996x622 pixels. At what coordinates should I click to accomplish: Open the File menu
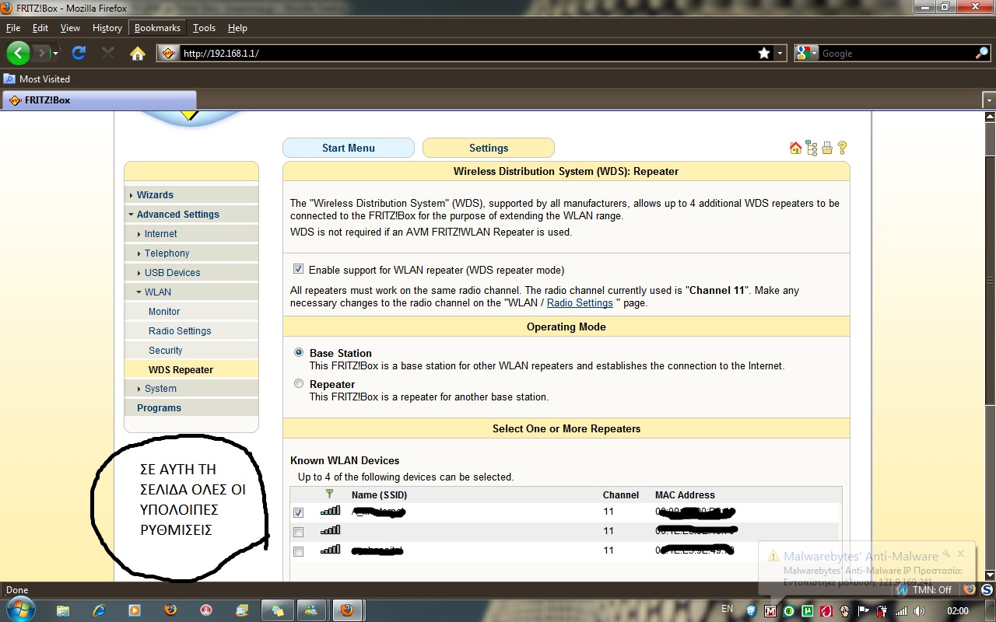pyautogui.click(x=13, y=27)
